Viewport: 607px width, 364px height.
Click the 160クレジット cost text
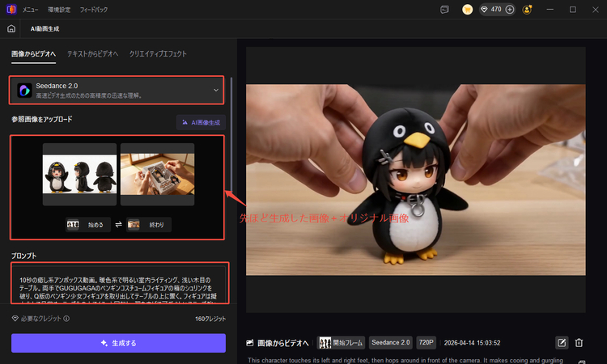(210, 319)
